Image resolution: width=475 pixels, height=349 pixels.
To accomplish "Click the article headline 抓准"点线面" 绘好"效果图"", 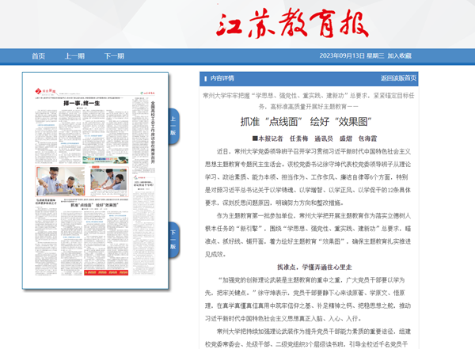I will (x=307, y=121).
